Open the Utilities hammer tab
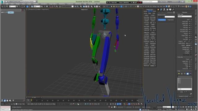The height and width of the screenshot is (111, 198). coord(173,10)
